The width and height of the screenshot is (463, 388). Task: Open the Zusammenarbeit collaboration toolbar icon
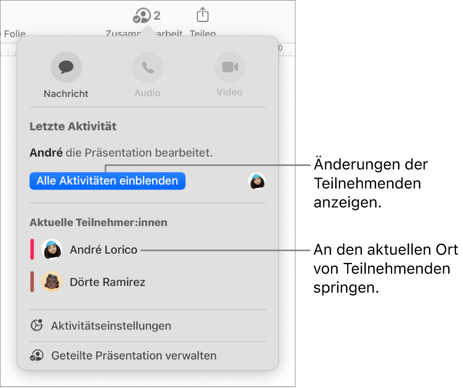[142, 15]
